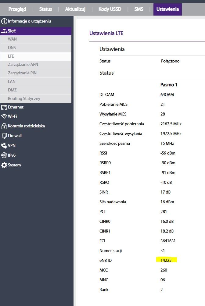Viewport: 205px width, 306px height.
Task: Switch to the Przegląd tab
Action: 17,9
